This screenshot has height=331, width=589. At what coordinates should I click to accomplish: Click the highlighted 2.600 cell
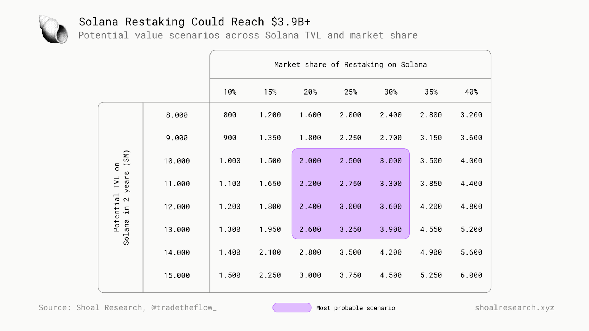pos(310,229)
